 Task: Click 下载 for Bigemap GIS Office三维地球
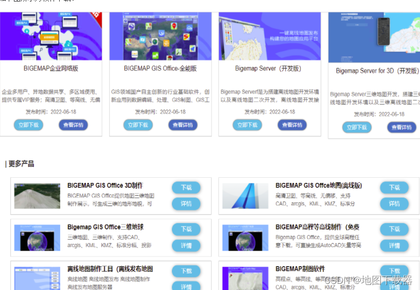(186, 229)
